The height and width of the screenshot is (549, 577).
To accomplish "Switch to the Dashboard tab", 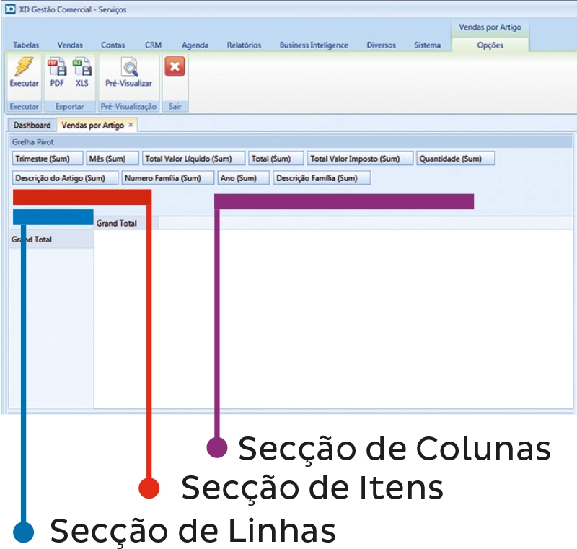I will [x=32, y=125].
